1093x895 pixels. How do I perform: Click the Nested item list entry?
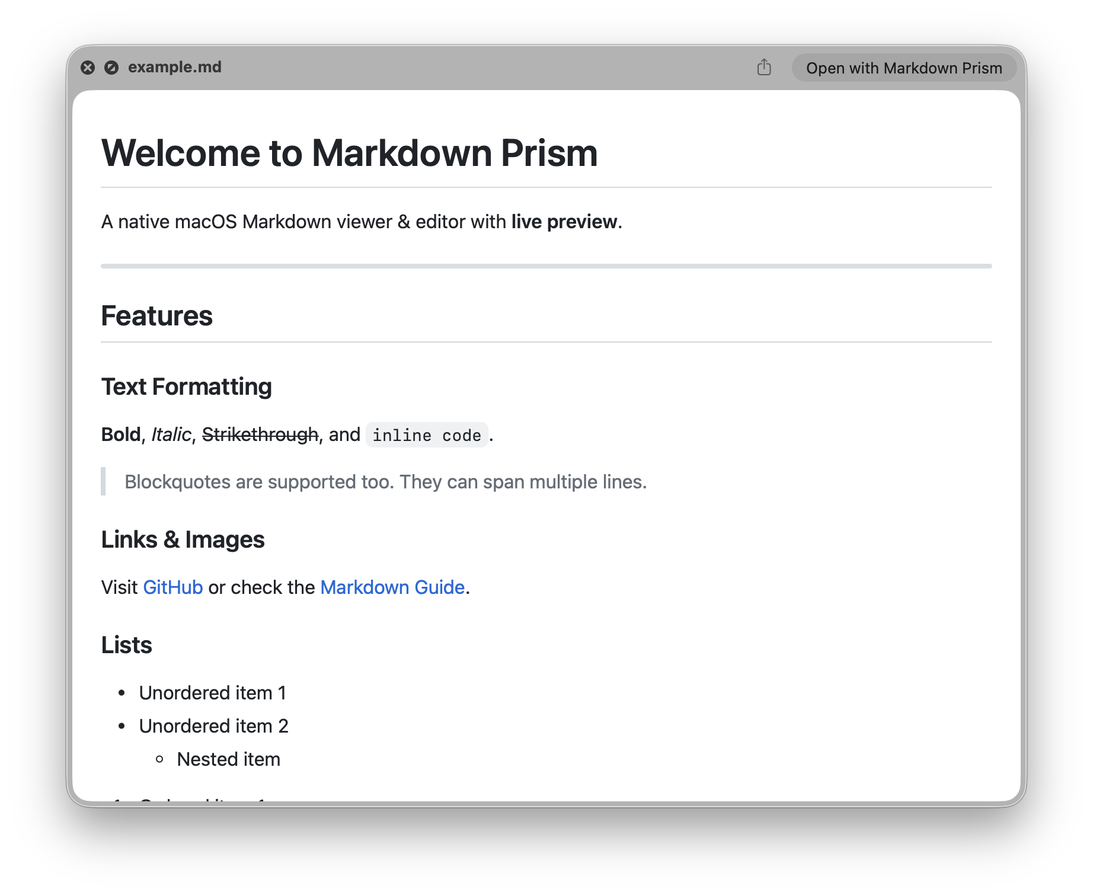[x=229, y=759]
